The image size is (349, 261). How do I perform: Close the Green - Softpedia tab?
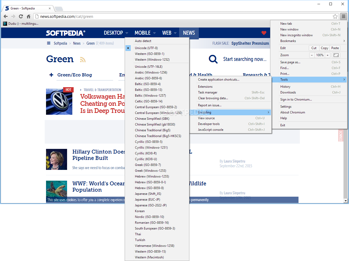click(x=50, y=8)
